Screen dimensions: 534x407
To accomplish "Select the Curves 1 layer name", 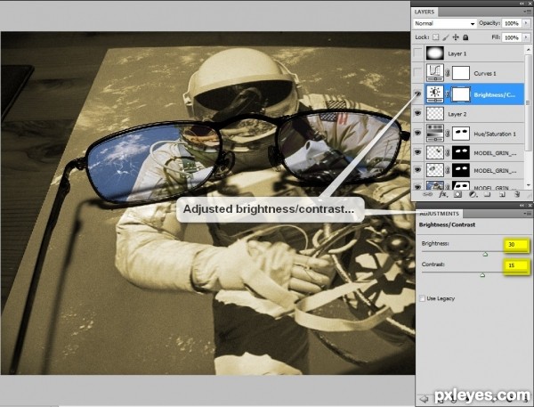I will click(x=485, y=73).
